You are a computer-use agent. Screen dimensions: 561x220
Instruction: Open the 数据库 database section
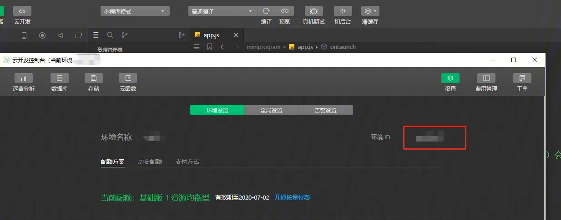[x=60, y=78]
